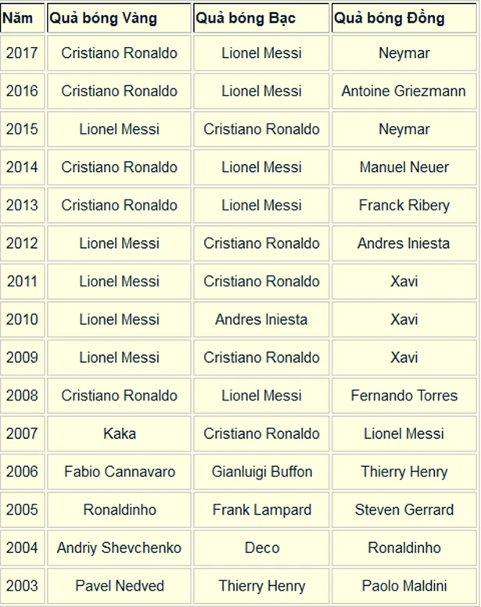The width and height of the screenshot is (481, 607).
Task: Select Fabio Cannavaro cell
Action: point(119,472)
